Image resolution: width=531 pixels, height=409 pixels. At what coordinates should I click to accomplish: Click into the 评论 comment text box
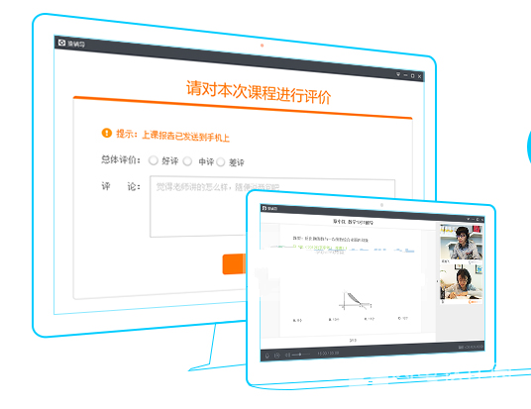point(272,207)
